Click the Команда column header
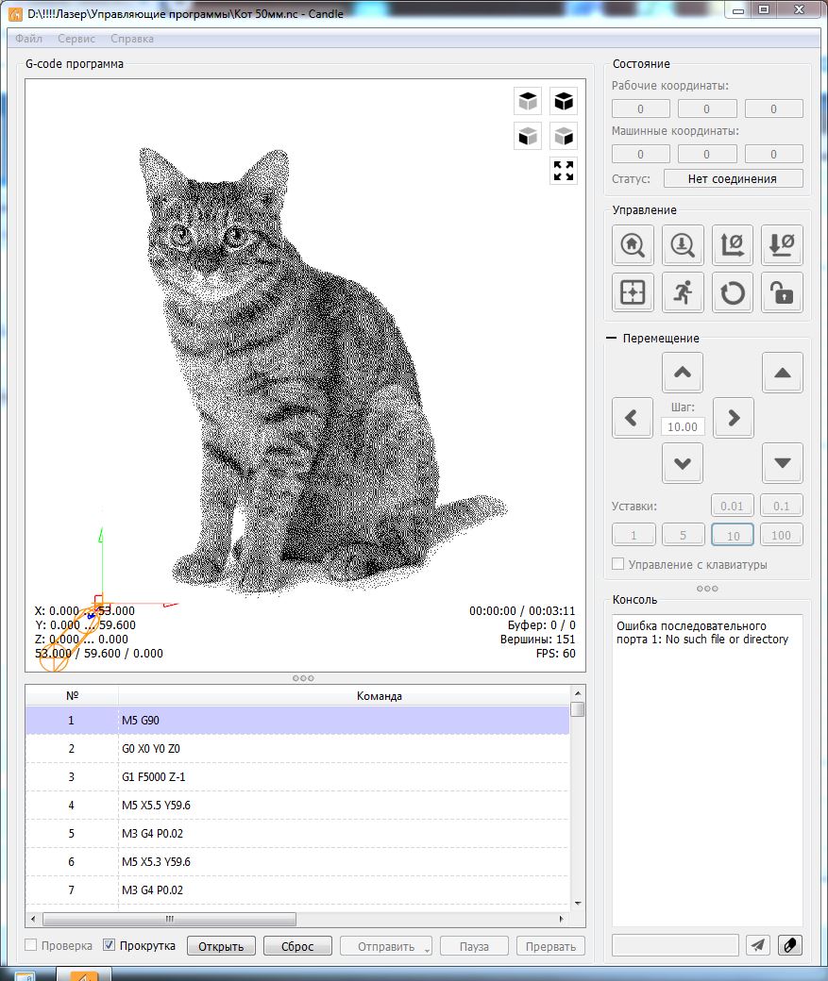The width and height of the screenshot is (828, 981). (380, 696)
